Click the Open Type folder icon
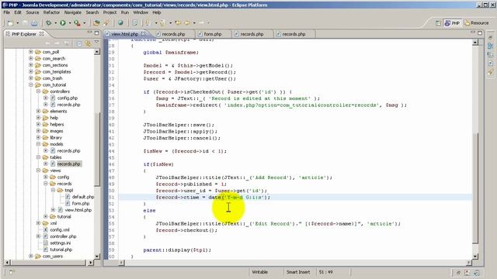 coord(96,22)
